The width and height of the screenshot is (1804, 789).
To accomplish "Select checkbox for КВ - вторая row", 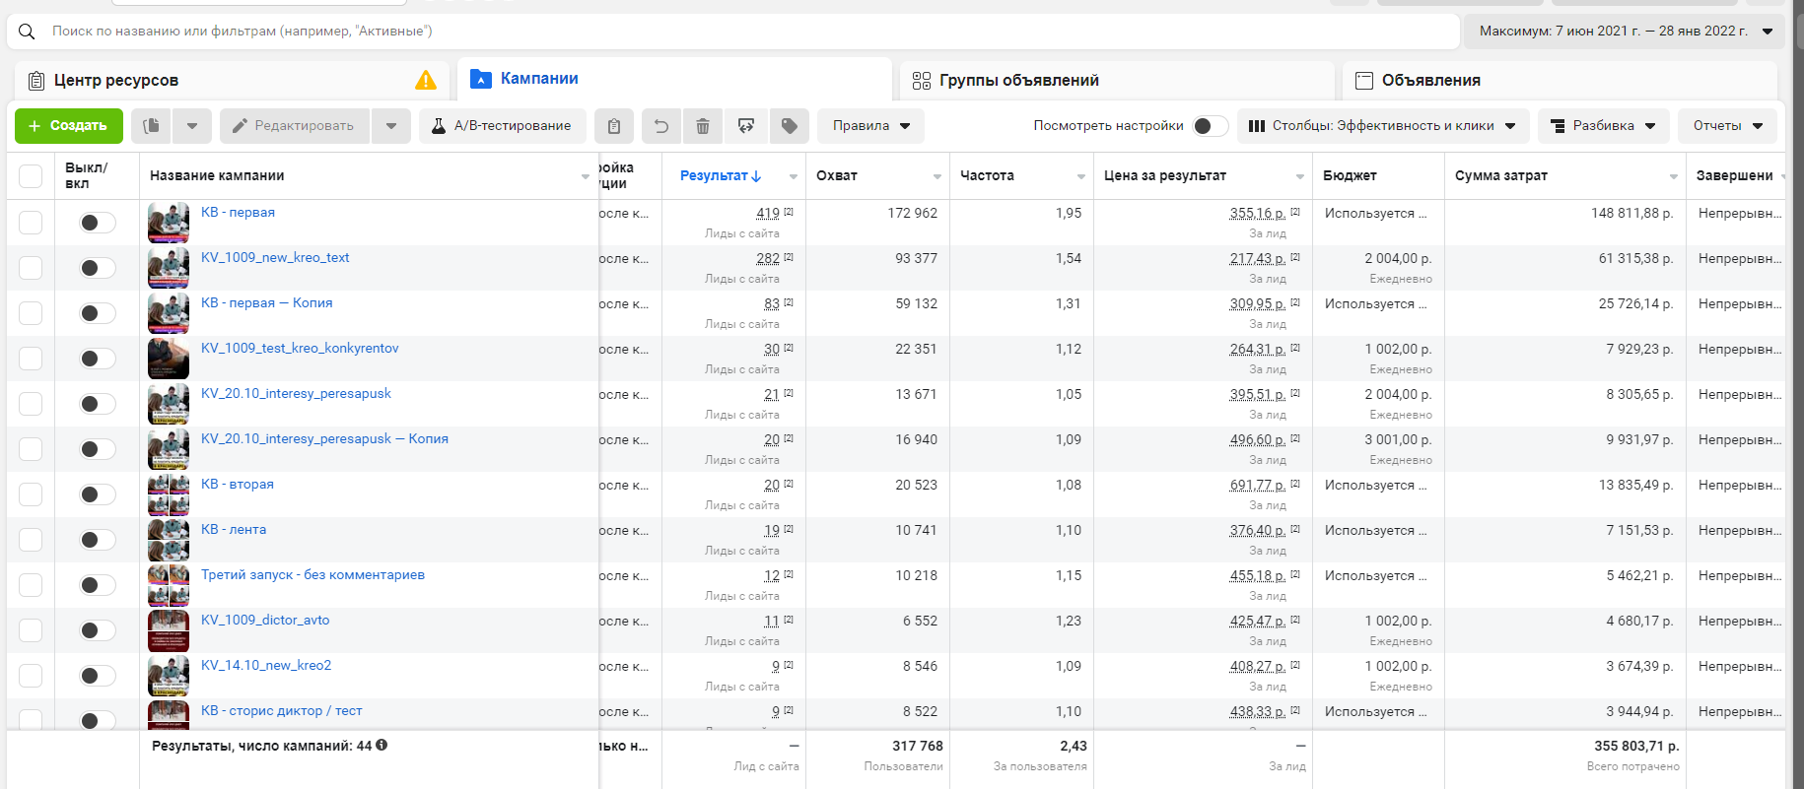I will click(31, 494).
